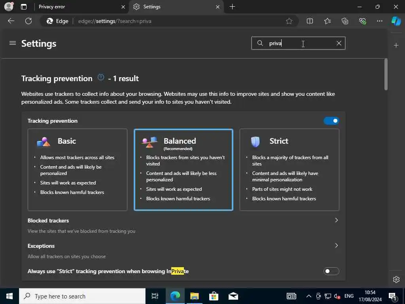
Task: Open a new tab with plus button
Action: point(232,7)
